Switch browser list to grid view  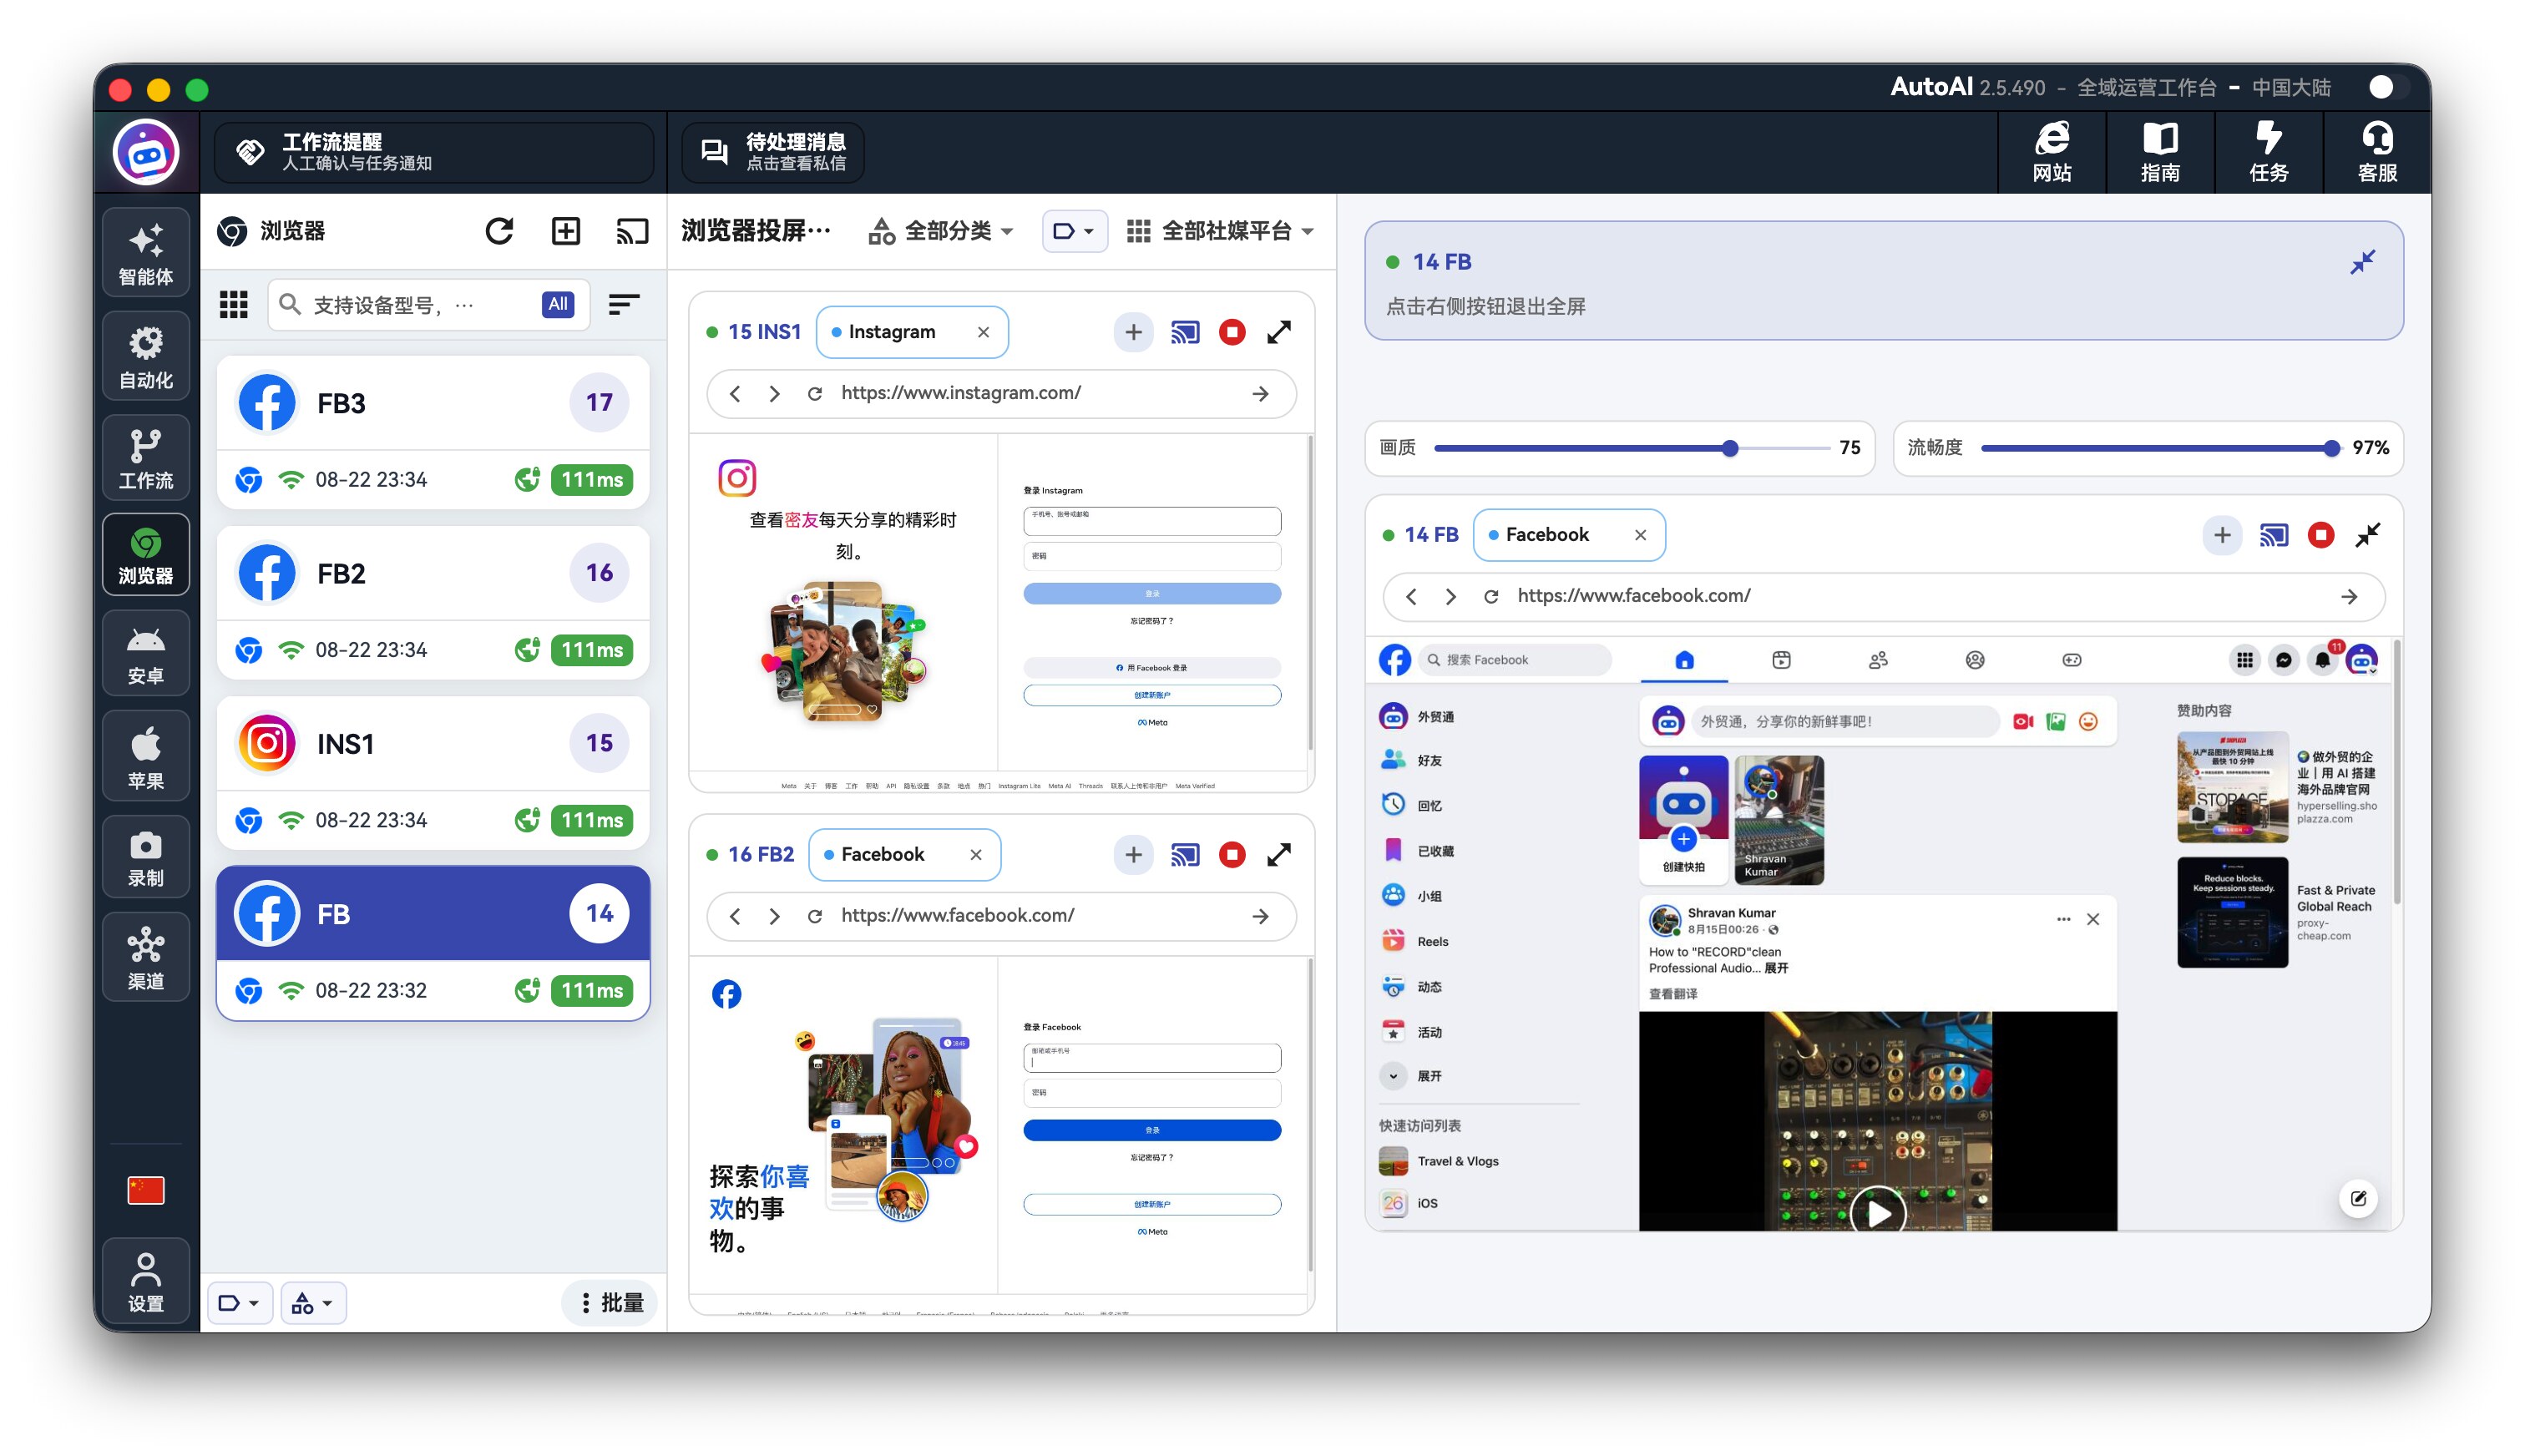pos(234,304)
